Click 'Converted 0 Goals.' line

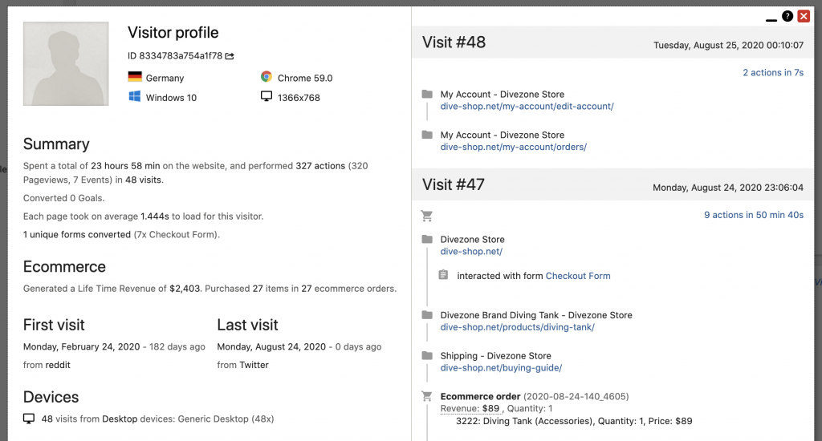point(64,198)
